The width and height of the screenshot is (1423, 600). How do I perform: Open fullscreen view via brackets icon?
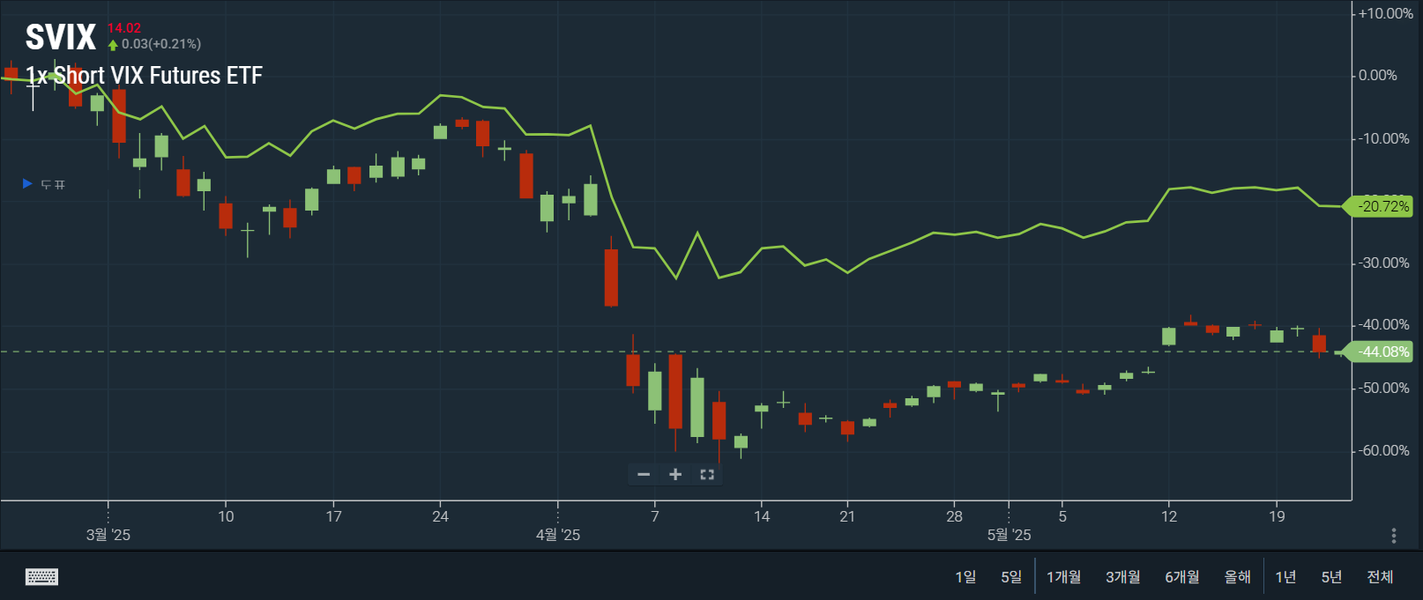point(707,474)
